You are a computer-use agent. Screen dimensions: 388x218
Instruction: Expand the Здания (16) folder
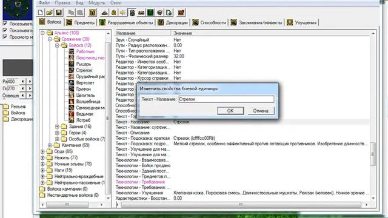click(57, 127)
